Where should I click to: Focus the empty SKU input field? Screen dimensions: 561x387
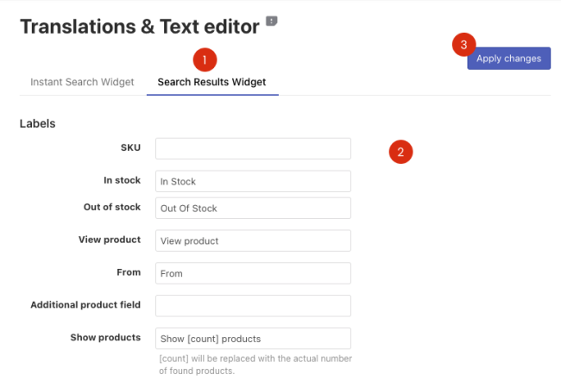pyautogui.click(x=253, y=148)
